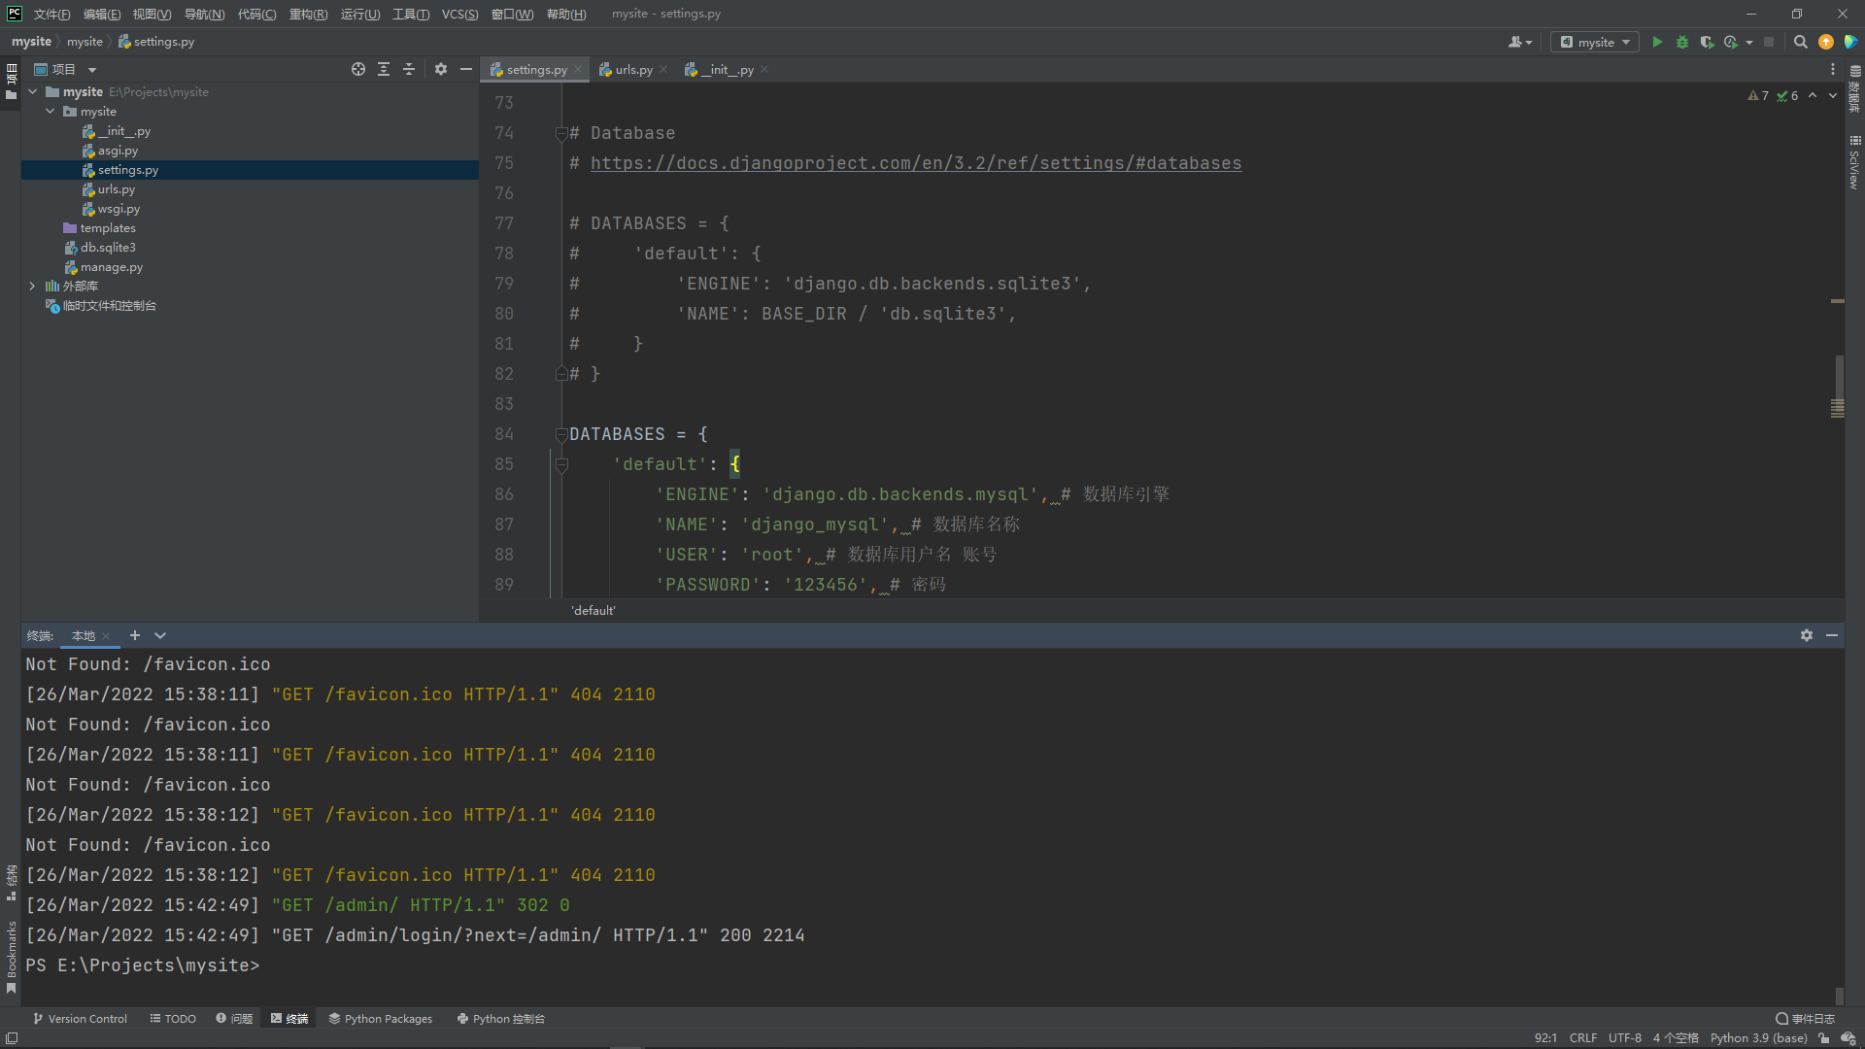The height and width of the screenshot is (1049, 1865).
Task: Open terminal panel settings gear
Action: point(1807,635)
